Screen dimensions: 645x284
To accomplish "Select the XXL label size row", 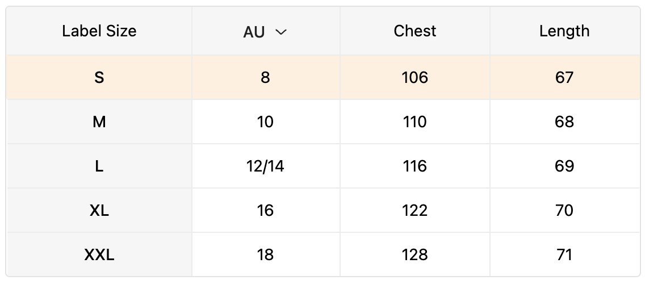I will pyautogui.click(x=323, y=255).
